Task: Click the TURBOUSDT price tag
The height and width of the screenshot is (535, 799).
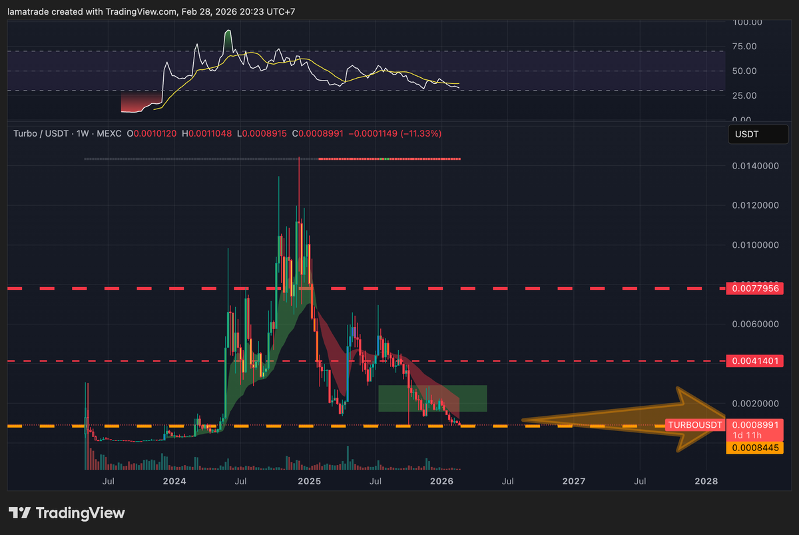Action: (696, 424)
